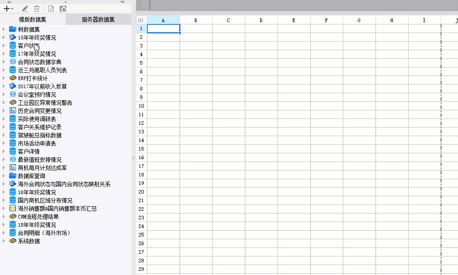The image size is (458, 275).
Task: Select column I header
Action: [x=424, y=20]
